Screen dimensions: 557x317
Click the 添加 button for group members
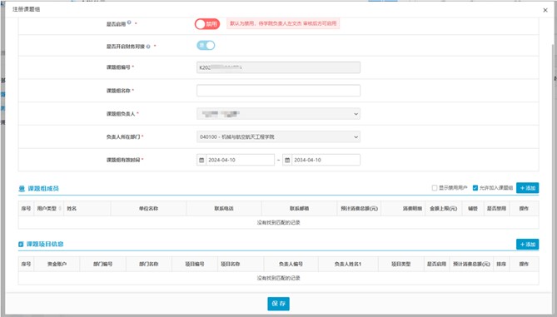coord(528,188)
